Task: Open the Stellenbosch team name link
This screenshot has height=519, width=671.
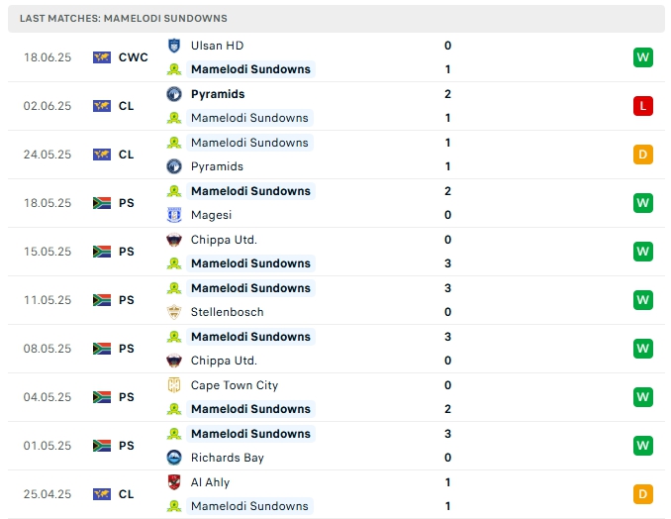Action: [x=227, y=312]
